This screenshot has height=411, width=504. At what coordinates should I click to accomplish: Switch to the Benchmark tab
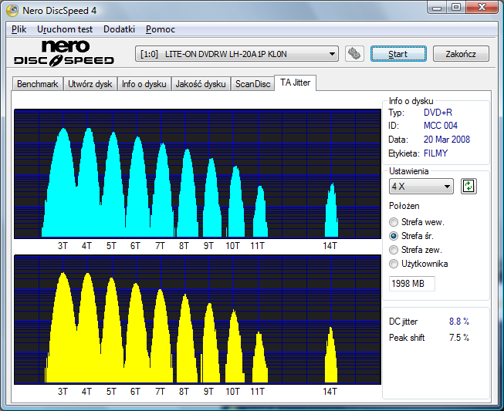(37, 84)
